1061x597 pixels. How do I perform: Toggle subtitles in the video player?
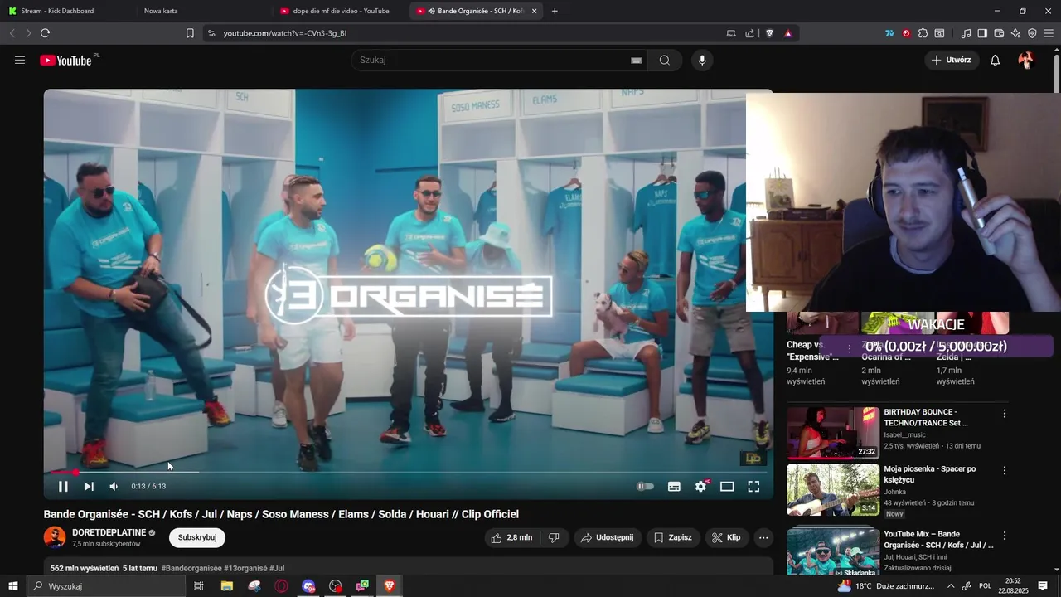674,487
